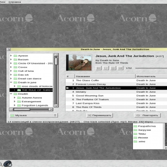Click the now-playing arrow on track 3

pyautogui.click(x=68, y=88)
